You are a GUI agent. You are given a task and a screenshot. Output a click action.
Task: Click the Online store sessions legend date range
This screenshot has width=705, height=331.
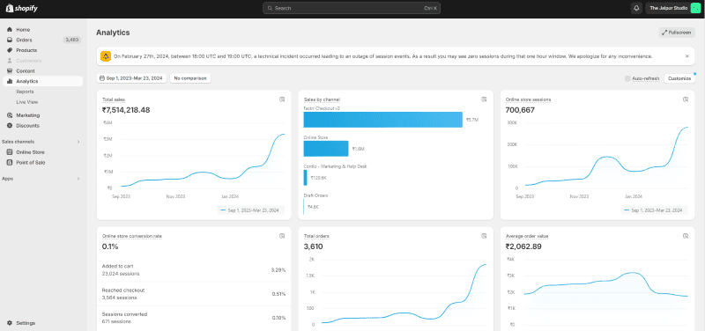(x=655, y=210)
